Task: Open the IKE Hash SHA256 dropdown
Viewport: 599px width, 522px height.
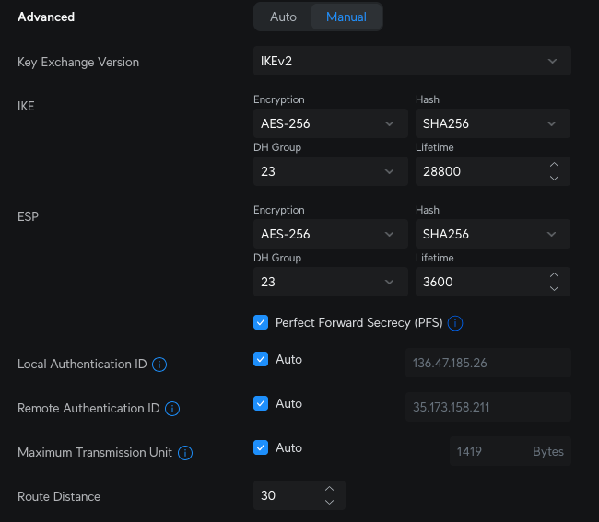Action: [493, 123]
